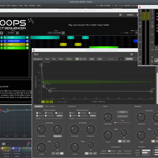Open the Mode Host-controlled dropdown
The width and height of the screenshot is (158, 158).
click(56, 33)
